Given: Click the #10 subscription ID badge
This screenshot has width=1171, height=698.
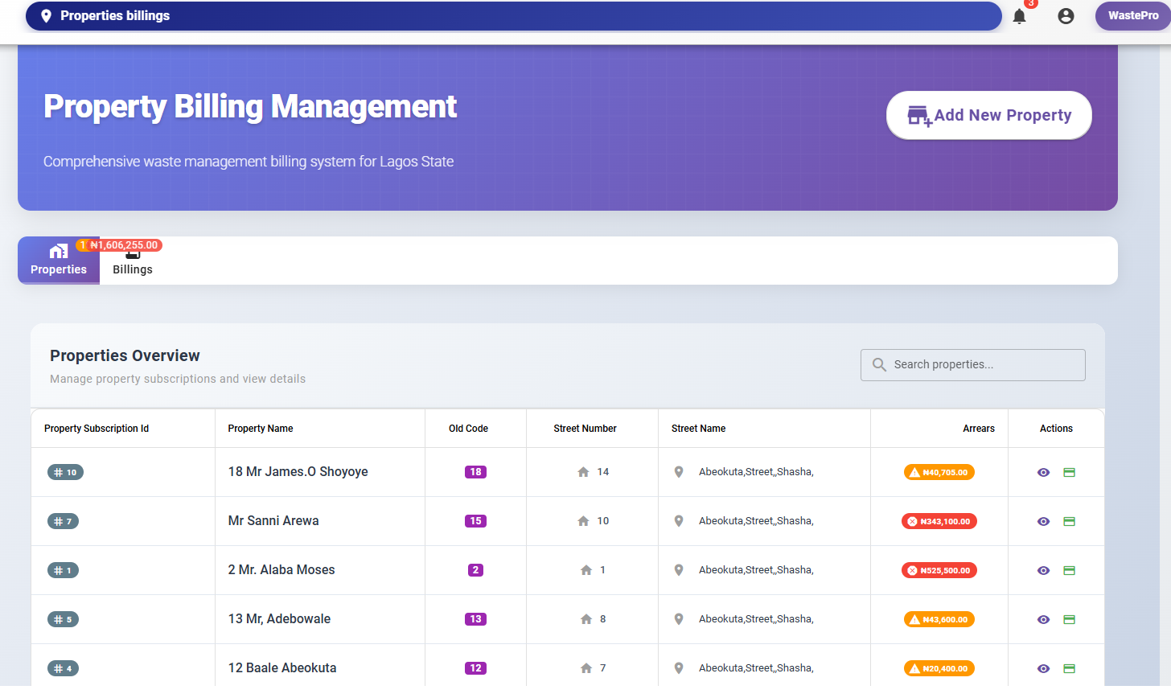Looking at the screenshot, I should click(x=65, y=472).
